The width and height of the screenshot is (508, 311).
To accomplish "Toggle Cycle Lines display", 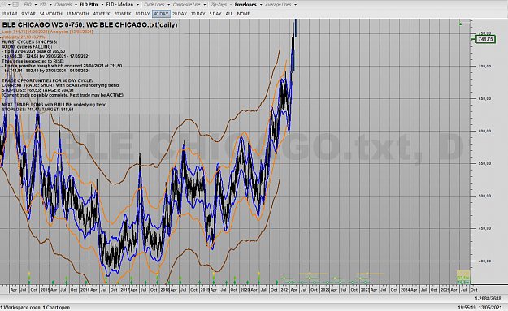I will [154, 5].
